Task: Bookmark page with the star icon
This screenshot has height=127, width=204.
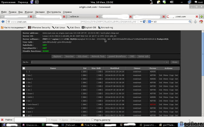Action: coord(138,22)
